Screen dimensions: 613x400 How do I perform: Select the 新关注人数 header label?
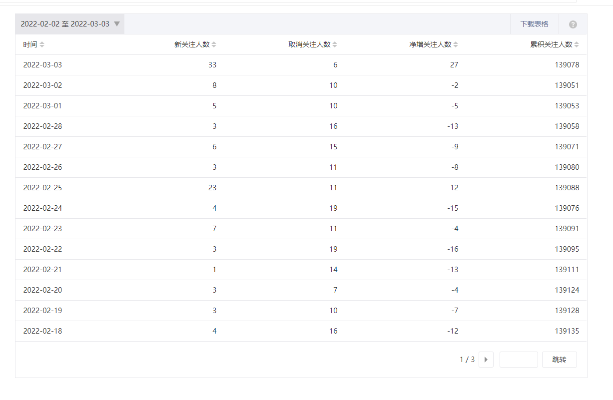(x=192, y=44)
